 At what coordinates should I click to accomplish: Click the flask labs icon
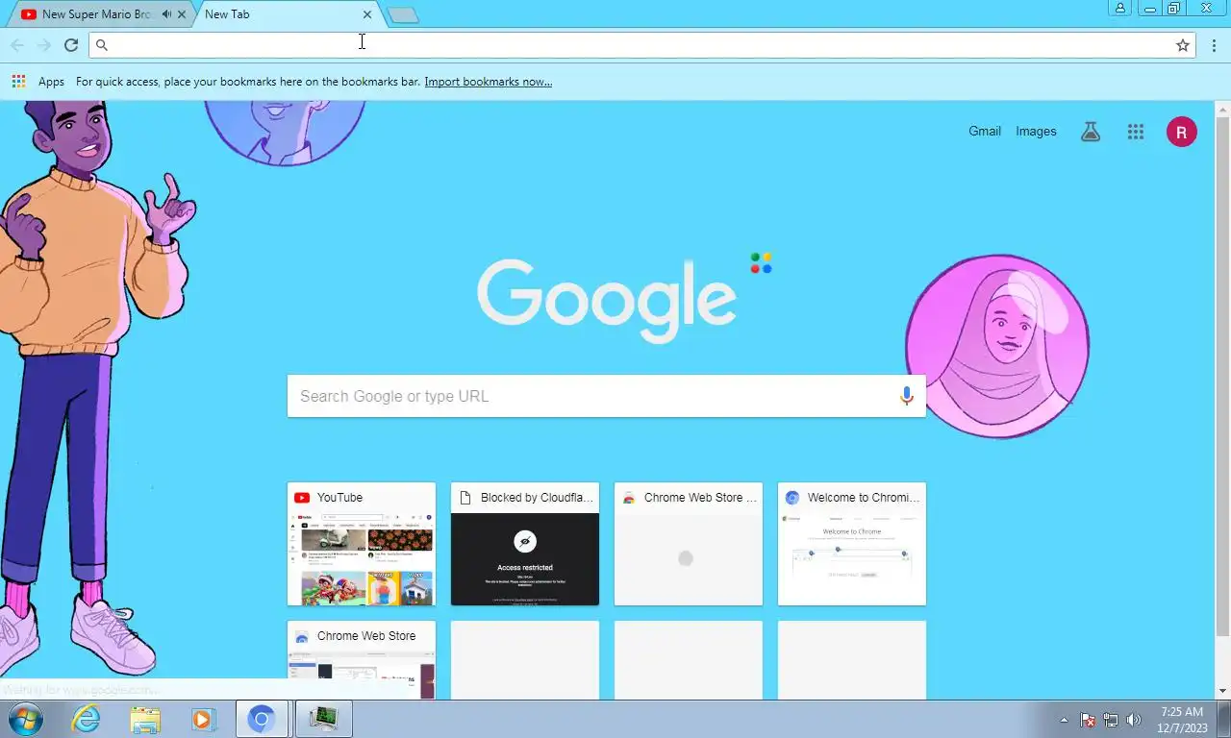[x=1090, y=132]
